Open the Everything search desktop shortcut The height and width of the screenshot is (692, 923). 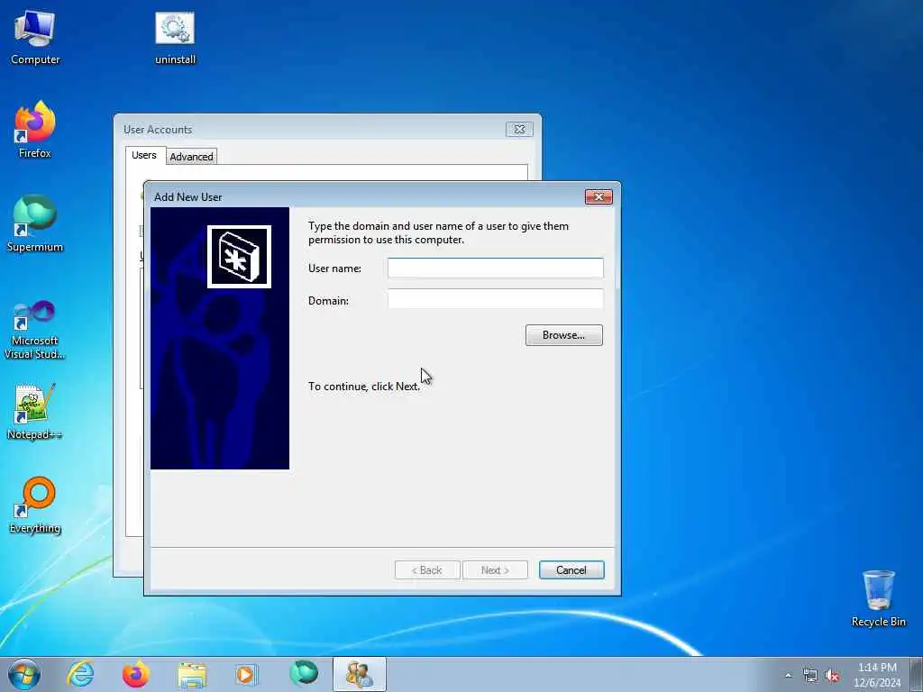click(35, 505)
